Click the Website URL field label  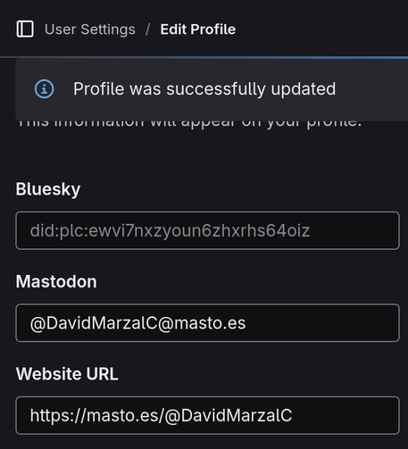pyautogui.click(x=67, y=374)
